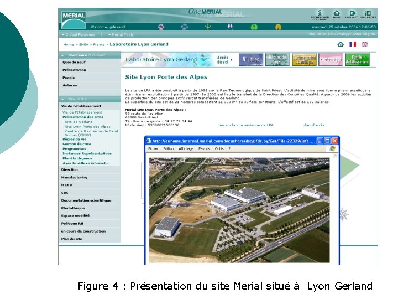The image size is (398, 299).
Task: Open Règles de vie in sidebar
Action: tap(75, 139)
